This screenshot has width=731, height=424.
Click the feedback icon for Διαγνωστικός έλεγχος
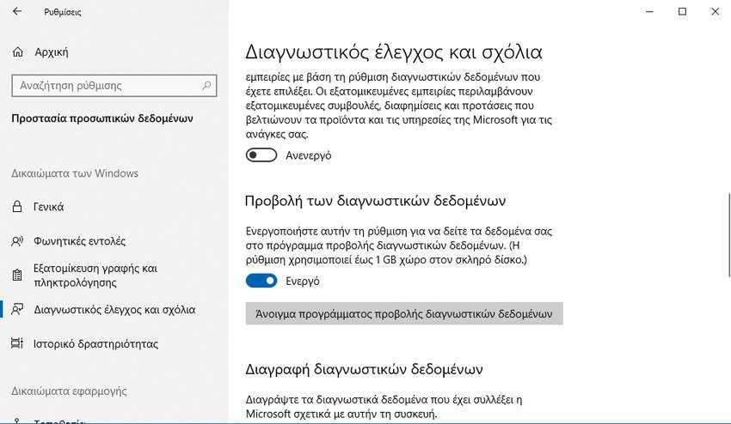[x=17, y=310]
